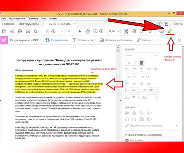Click the Fit to width icon
Viewport: 184px width, 153px height.
(126, 31)
